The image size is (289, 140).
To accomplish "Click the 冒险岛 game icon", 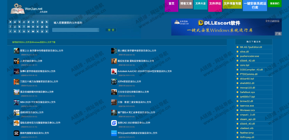I will click(x=16, y=123).
